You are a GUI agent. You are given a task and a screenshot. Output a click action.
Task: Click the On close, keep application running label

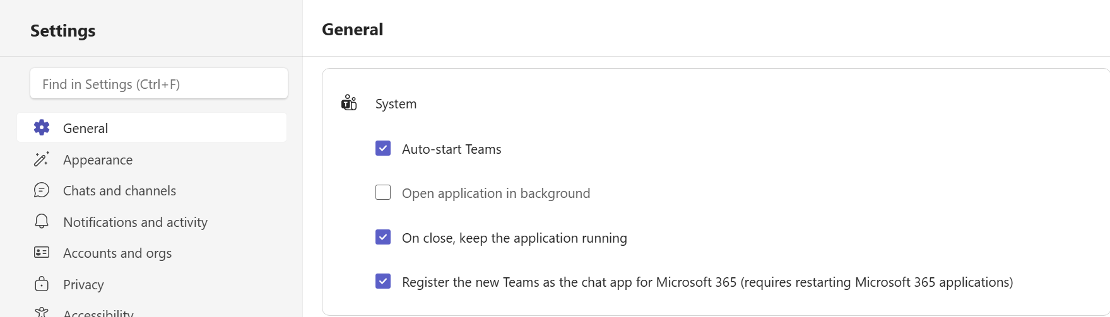(514, 238)
